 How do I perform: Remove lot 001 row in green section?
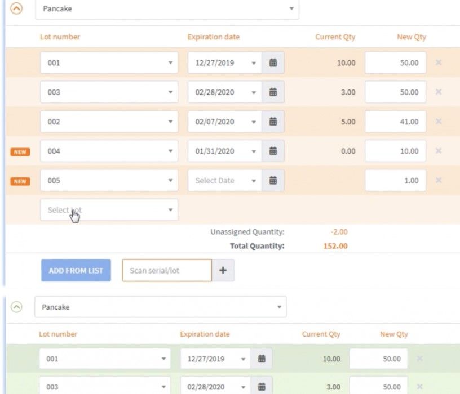pos(420,359)
